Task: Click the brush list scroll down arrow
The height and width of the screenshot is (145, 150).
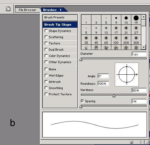Action: pyautogui.click(x=143, y=47)
